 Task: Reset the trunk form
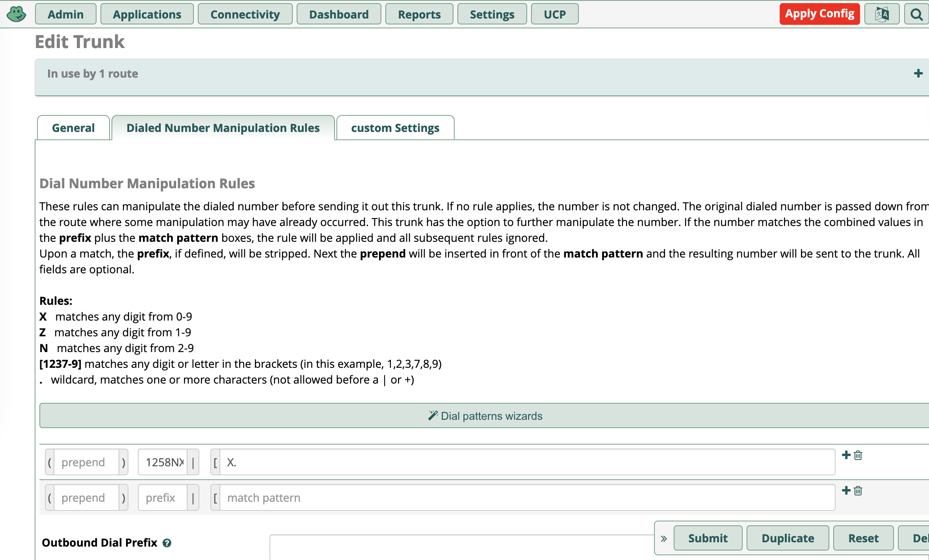pyautogui.click(x=863, y=538)
